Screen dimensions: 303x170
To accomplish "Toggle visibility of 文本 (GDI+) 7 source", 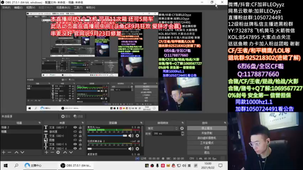I will [75, 127].
